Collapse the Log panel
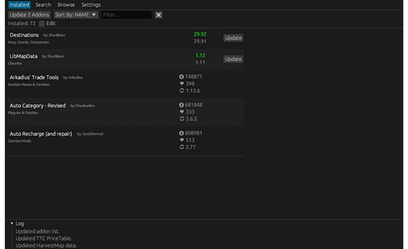408x249 pixels. click(12, 224)
